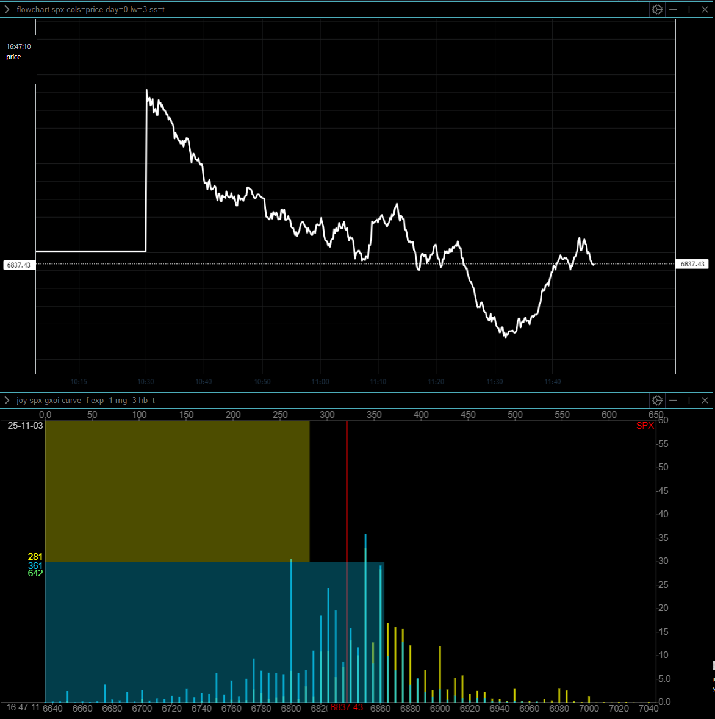
Task: Click the cyan 361 value label
Action: coord(35,565)
